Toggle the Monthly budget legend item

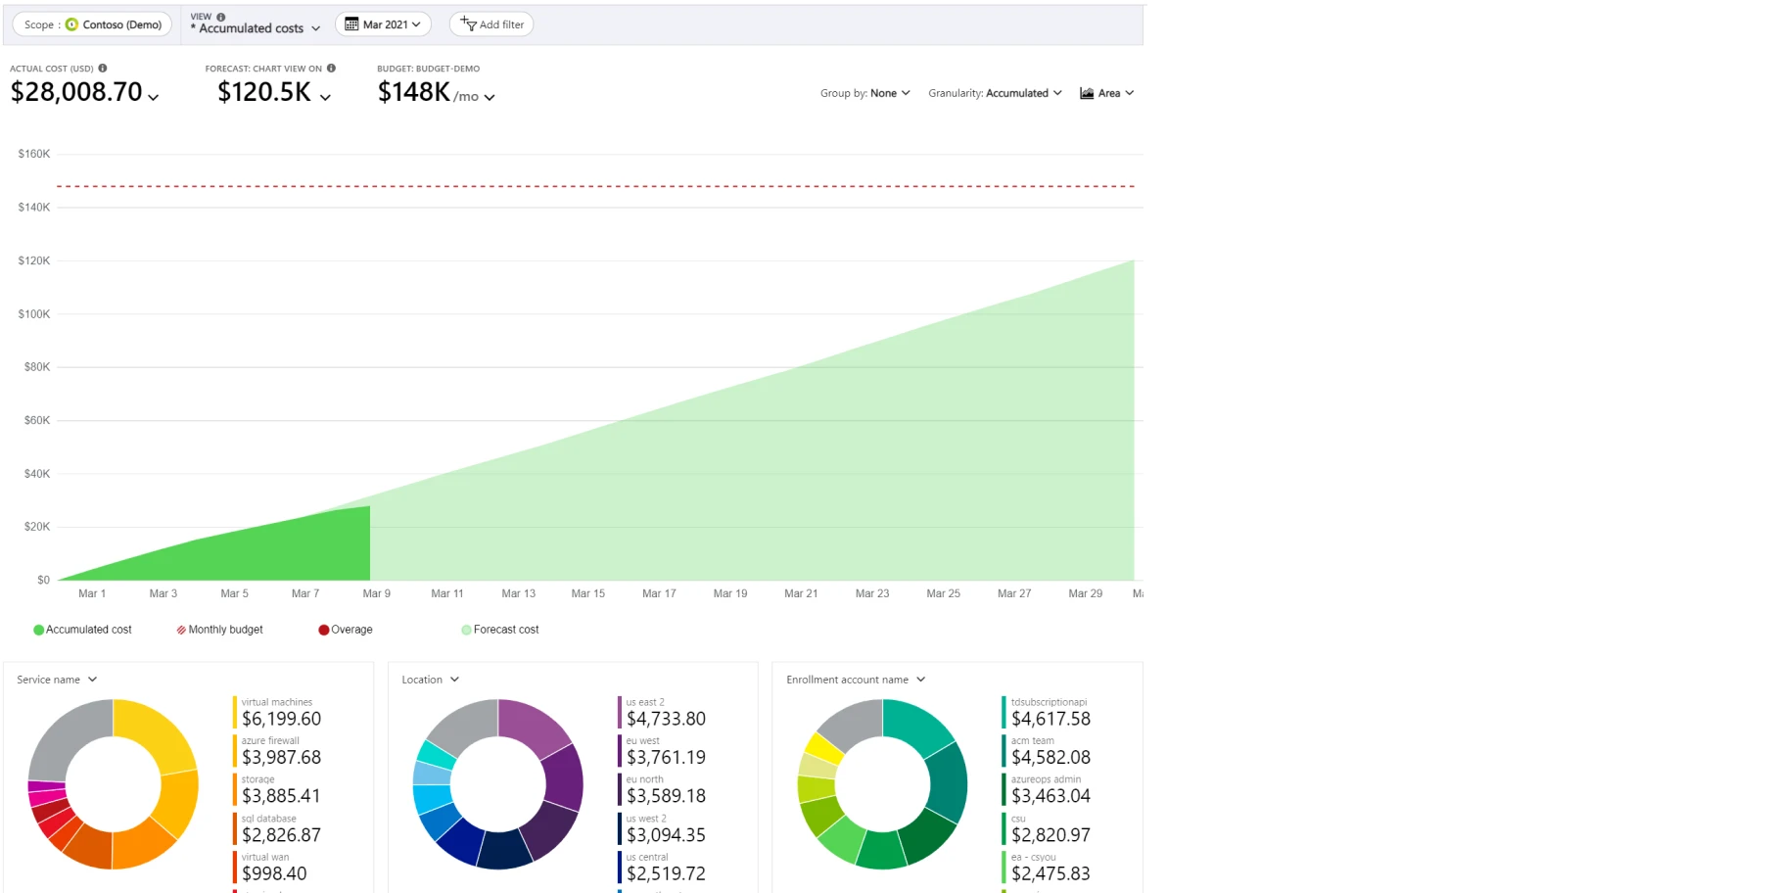tap(219, 630)
